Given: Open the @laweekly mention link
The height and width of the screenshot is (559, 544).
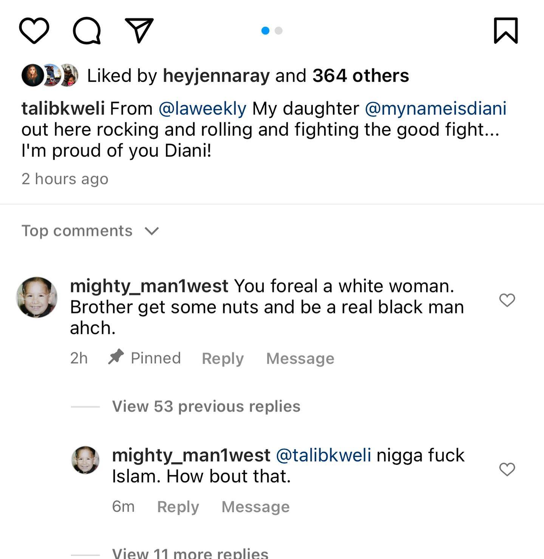Looking at the screenshot, I should point(202,109).
